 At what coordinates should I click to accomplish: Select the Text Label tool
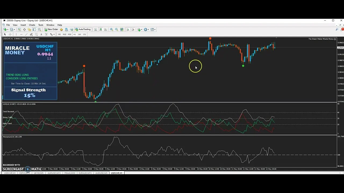pyautogui.click(x=46, y=34)
